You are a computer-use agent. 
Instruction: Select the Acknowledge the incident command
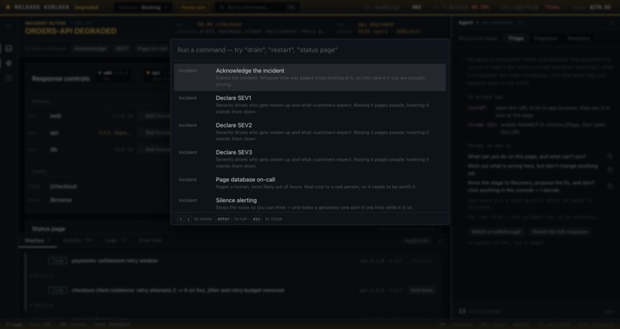[x=309, y=78]
